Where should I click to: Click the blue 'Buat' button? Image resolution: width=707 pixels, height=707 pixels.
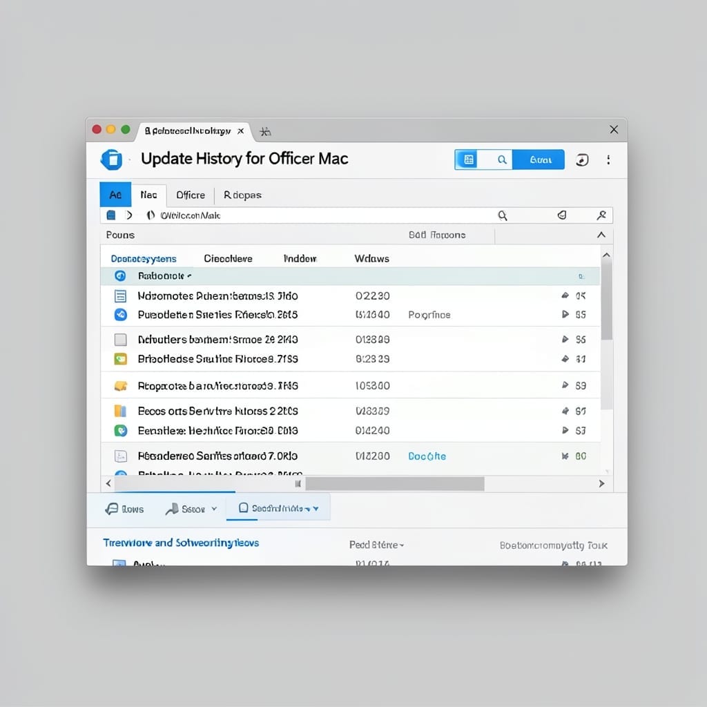pos(539,159)
